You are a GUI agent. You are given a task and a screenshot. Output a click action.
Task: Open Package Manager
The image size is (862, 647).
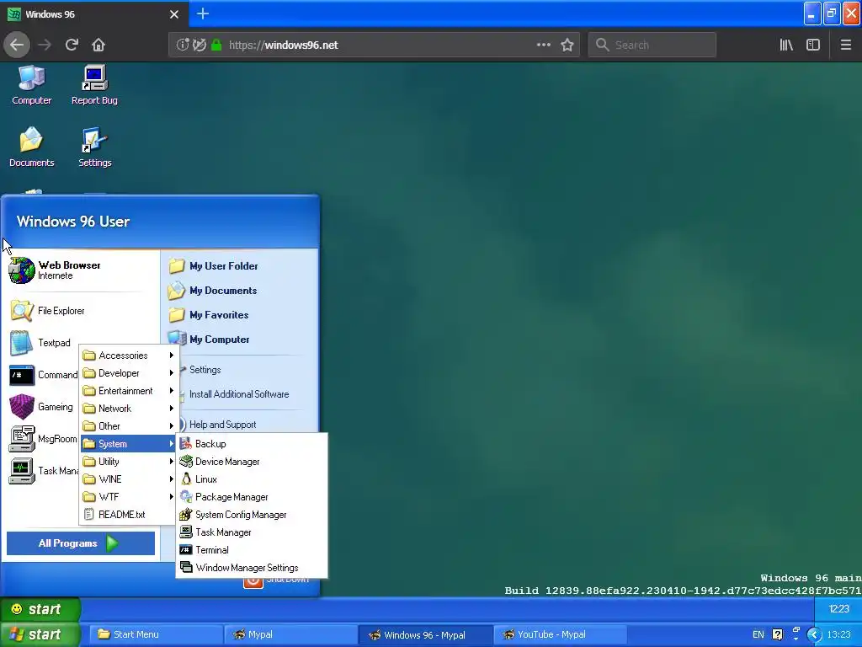point(251,497)
